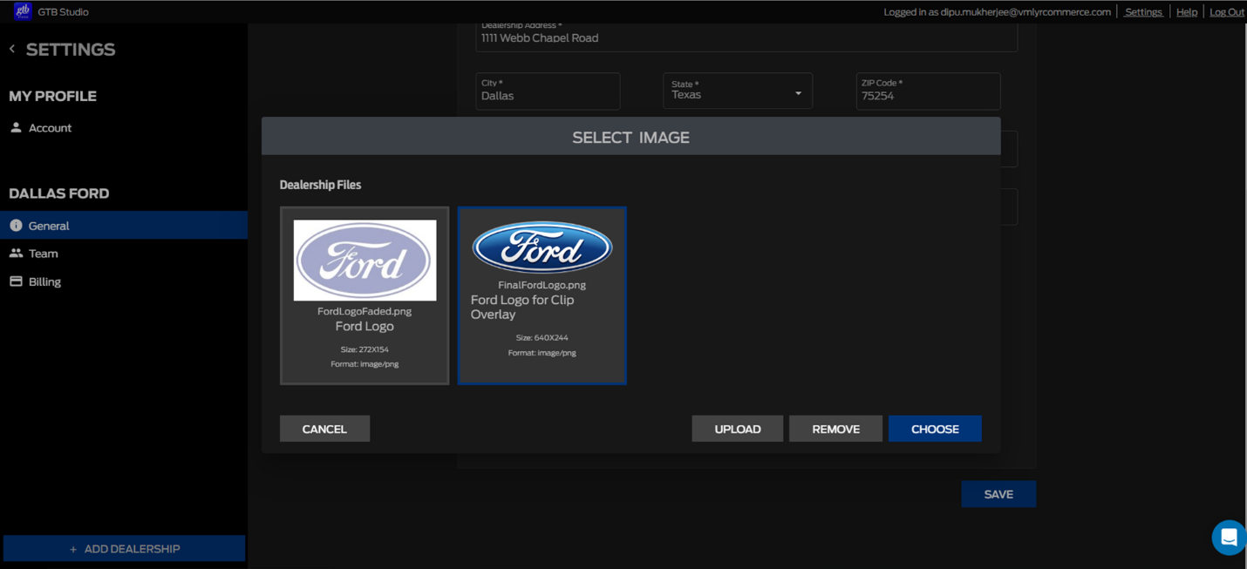Click the DALLAS FORD heading
The image size is (1247, 569).
(59, 193)
